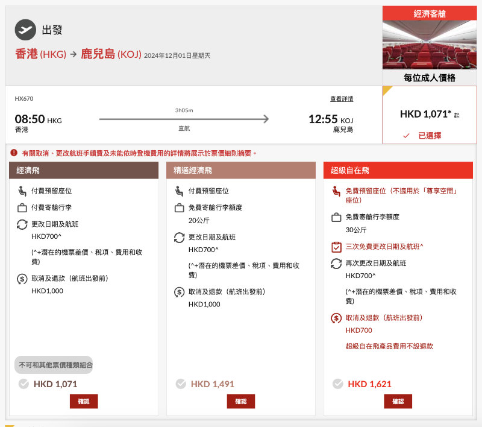Screen dimensions: 482x427
Task: Click the 經濟客艙 cabin header
Action: pyautogui.click(x=430, y=13)
